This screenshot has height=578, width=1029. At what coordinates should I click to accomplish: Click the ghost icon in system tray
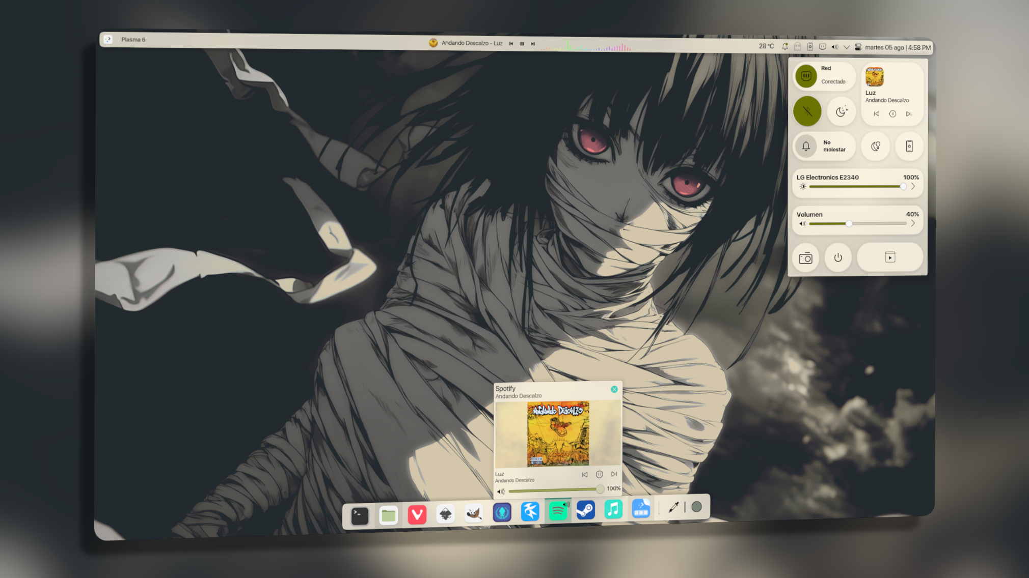point(797,47)
